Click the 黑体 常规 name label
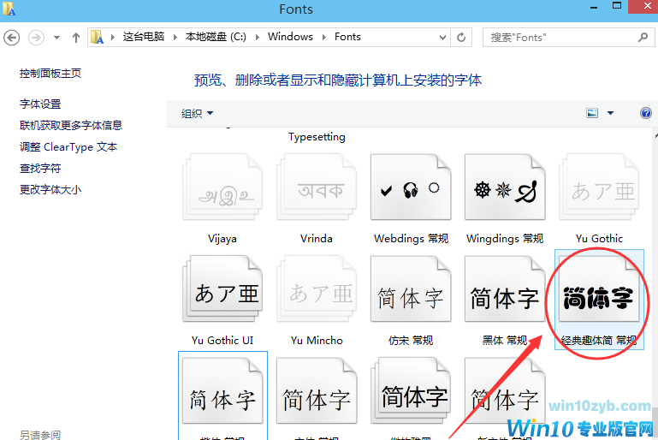The height and width of the screenshot is (440, 658). coord(505,341)
